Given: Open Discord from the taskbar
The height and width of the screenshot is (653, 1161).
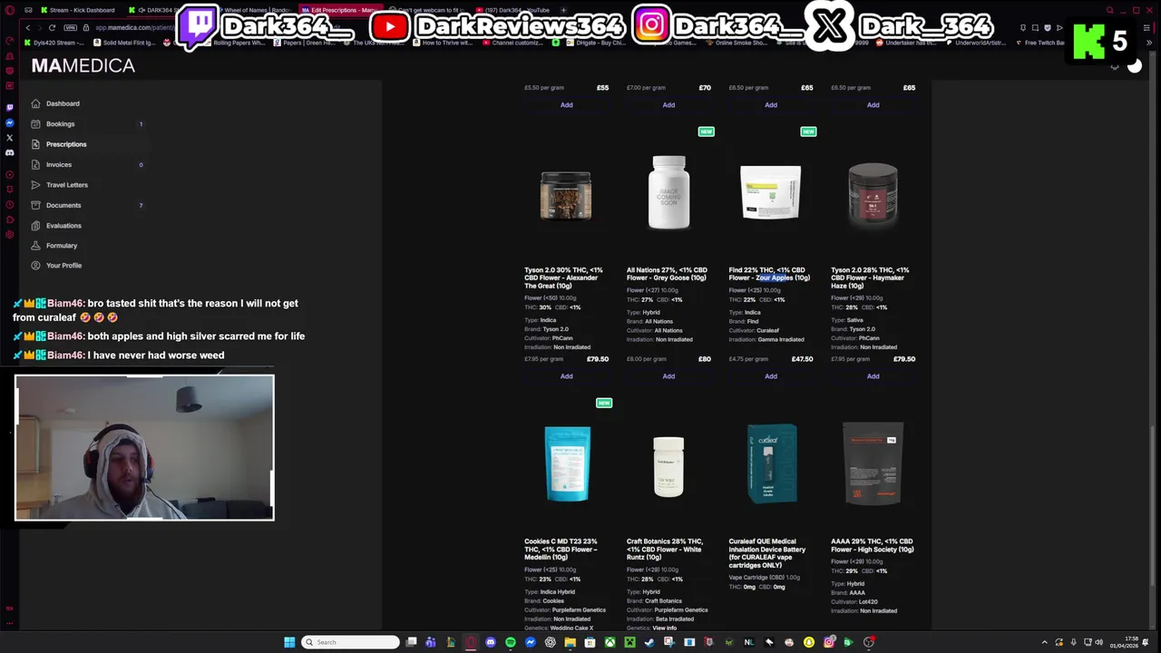Looking at the screenshot, I should pyautogui.click(x=491, y=642).
